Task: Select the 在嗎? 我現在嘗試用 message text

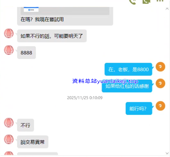Action: pos(42,19)
